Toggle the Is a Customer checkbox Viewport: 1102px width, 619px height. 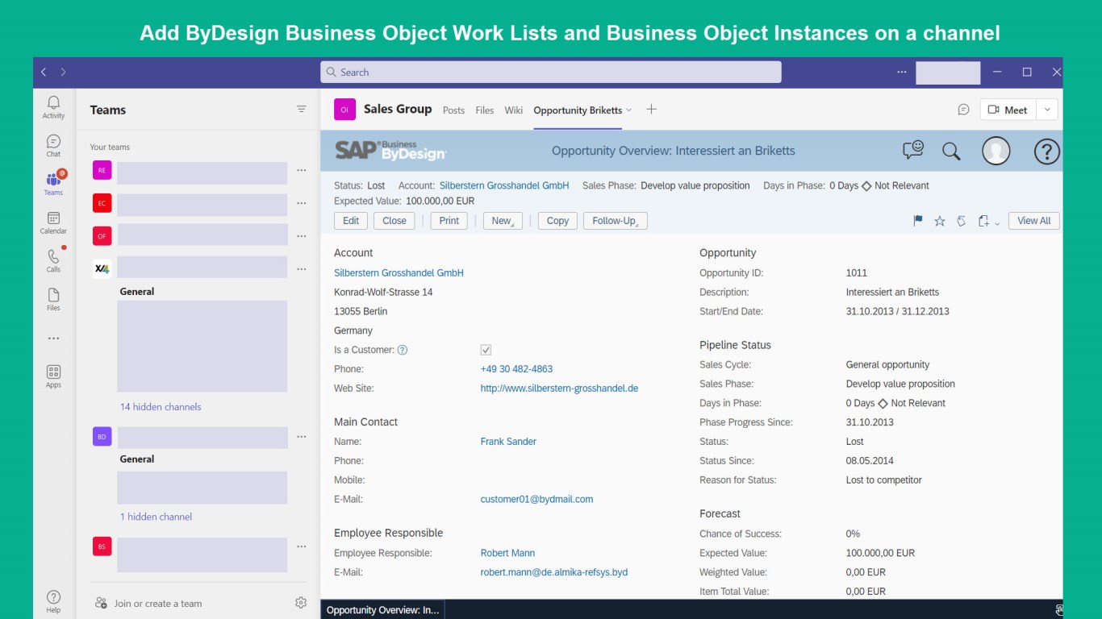[x=486, y=350]
